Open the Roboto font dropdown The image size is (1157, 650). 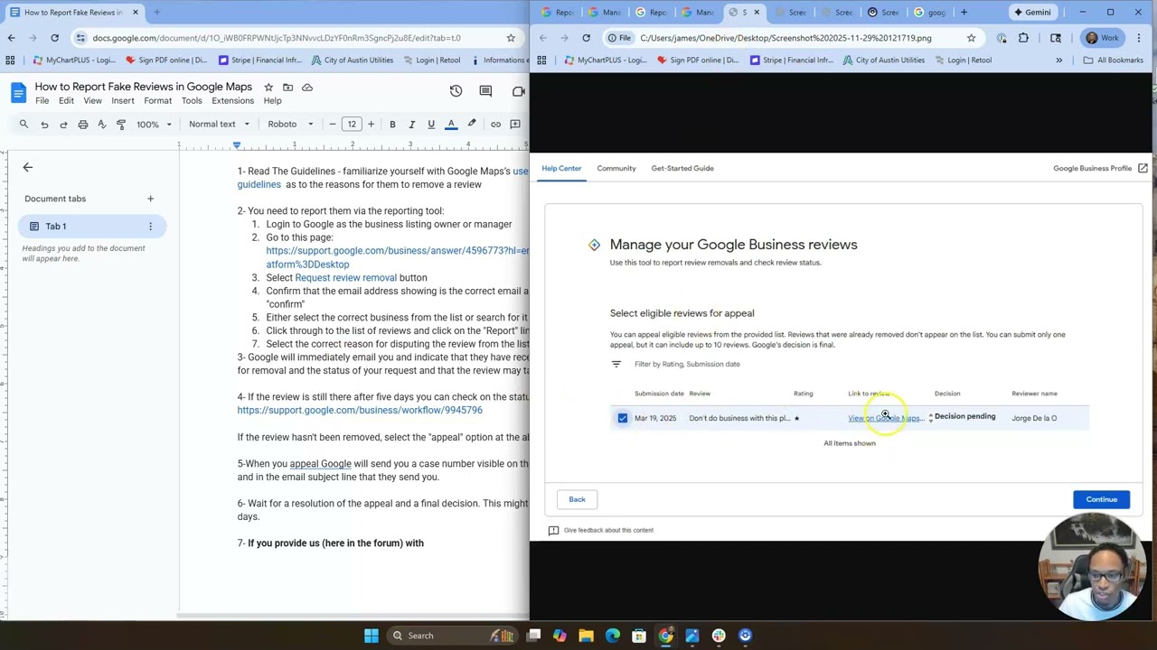(x=290, y=125)
